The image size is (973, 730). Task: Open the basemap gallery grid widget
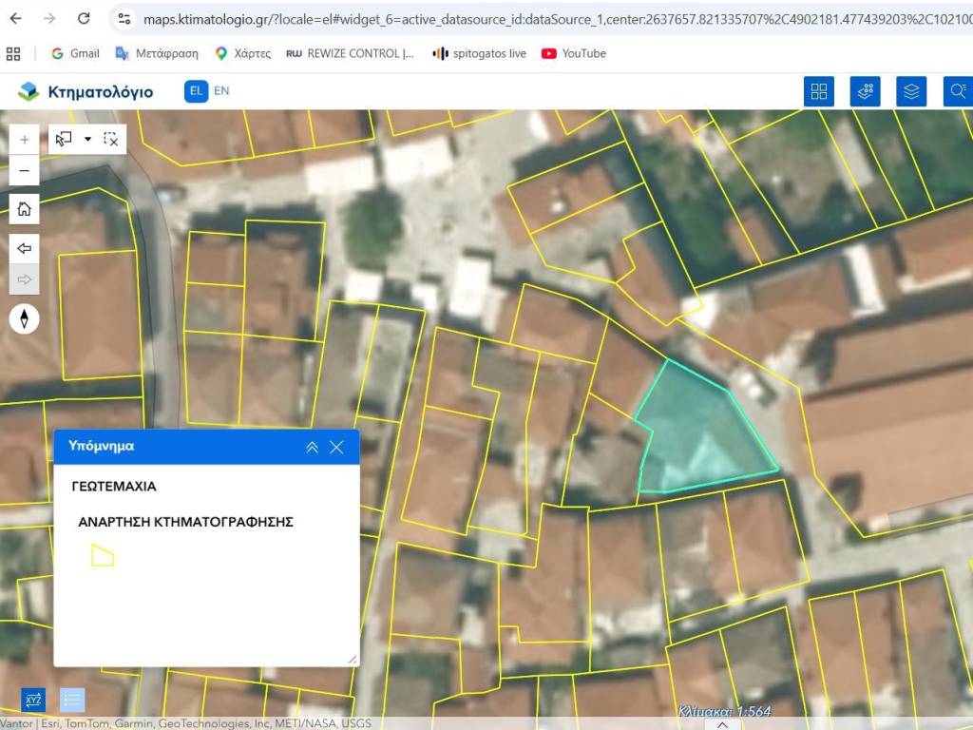point(818,91)
